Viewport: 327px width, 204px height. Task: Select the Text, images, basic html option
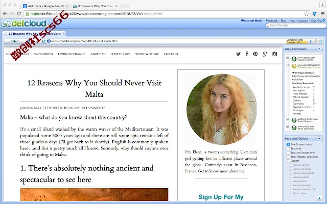[288, 157]
